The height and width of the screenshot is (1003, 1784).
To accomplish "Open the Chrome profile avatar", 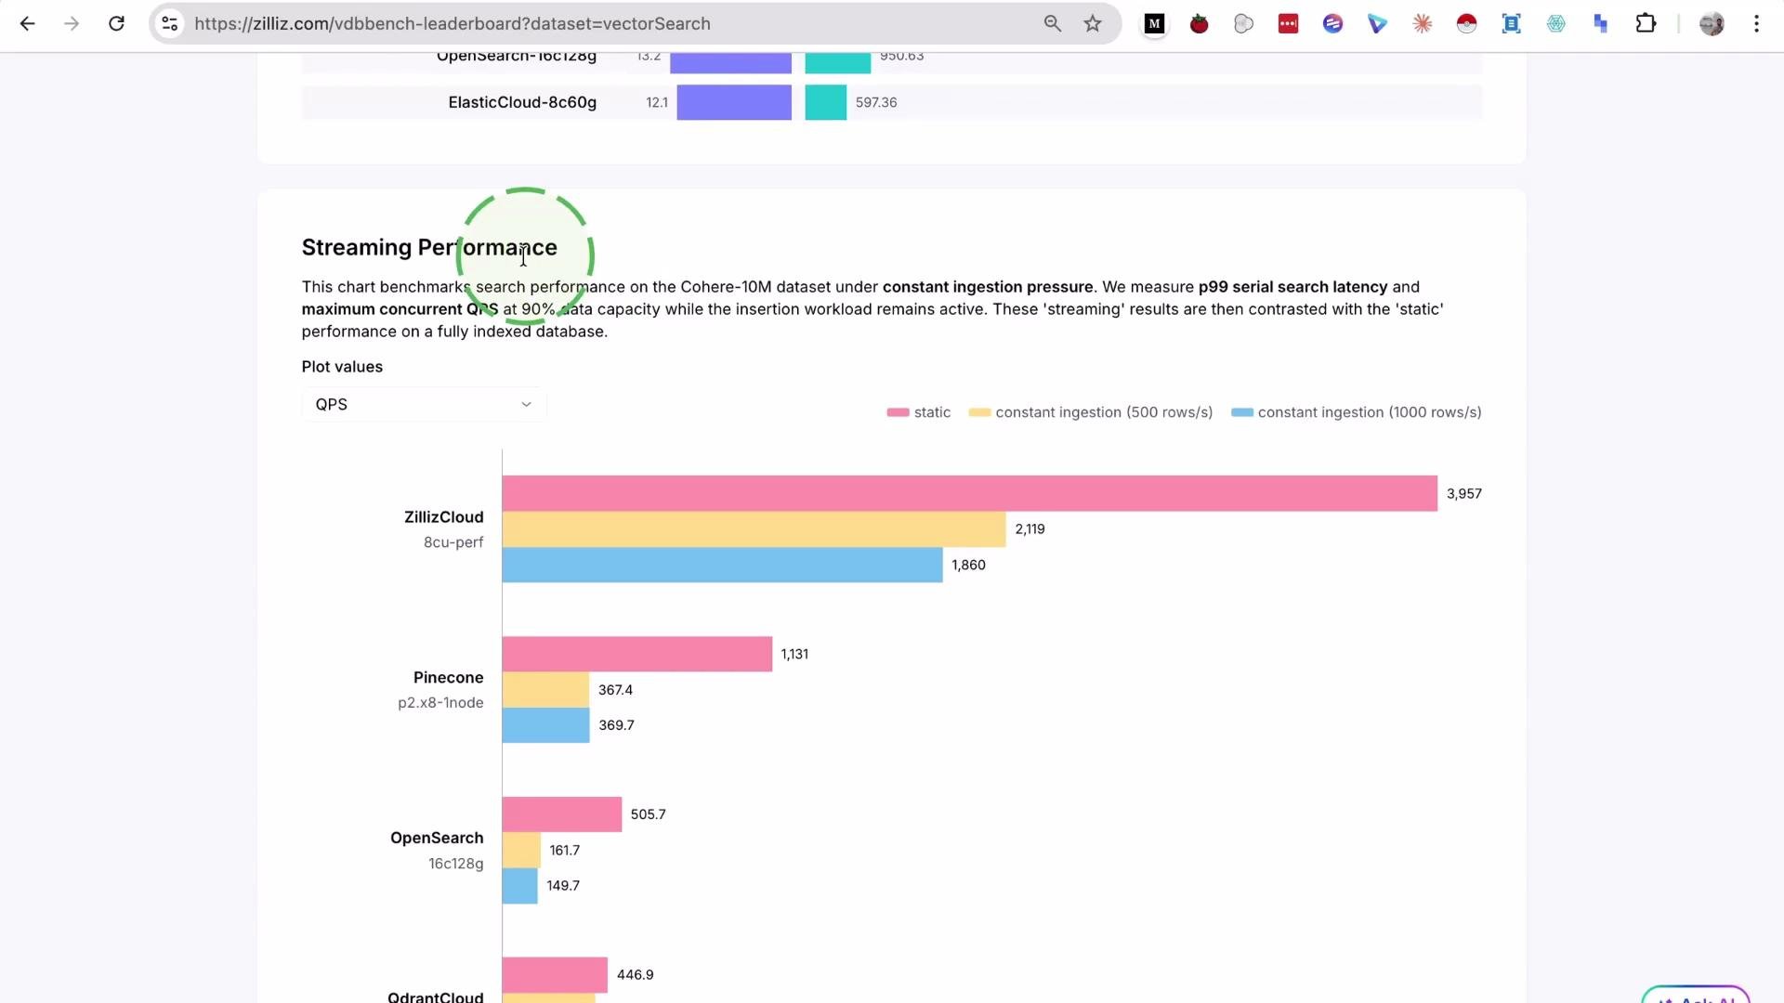I will pos(1712,24).
